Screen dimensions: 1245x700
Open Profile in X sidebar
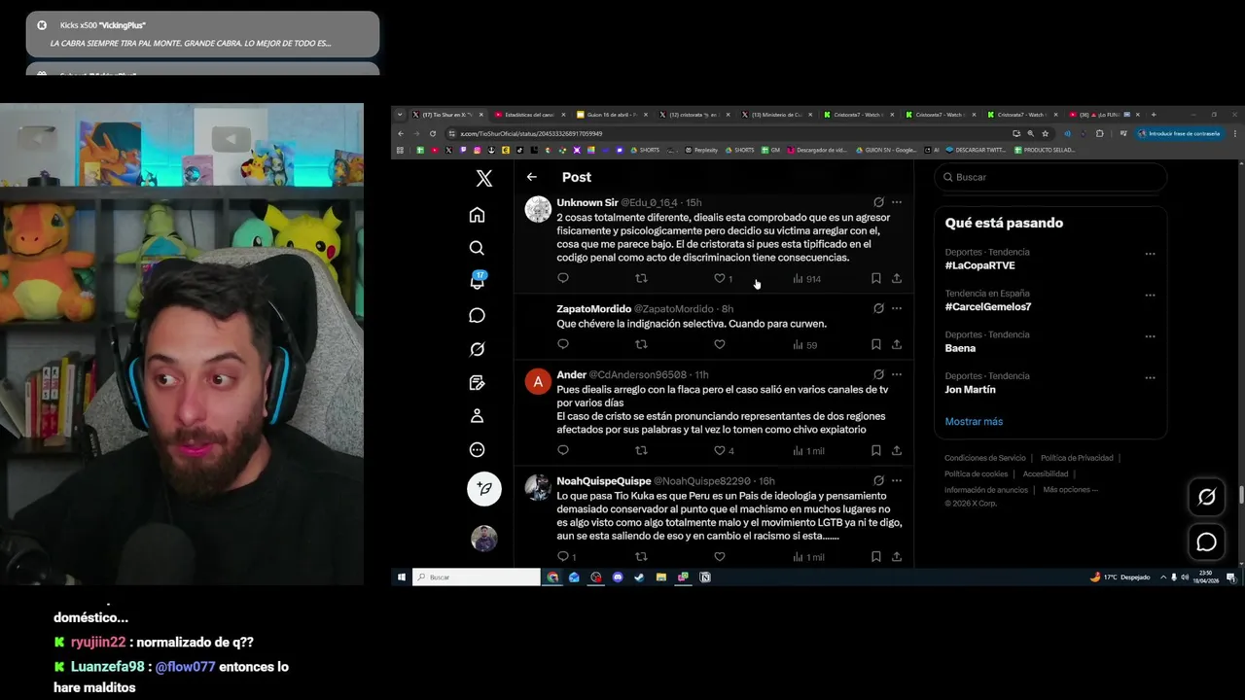pos(477,416)
